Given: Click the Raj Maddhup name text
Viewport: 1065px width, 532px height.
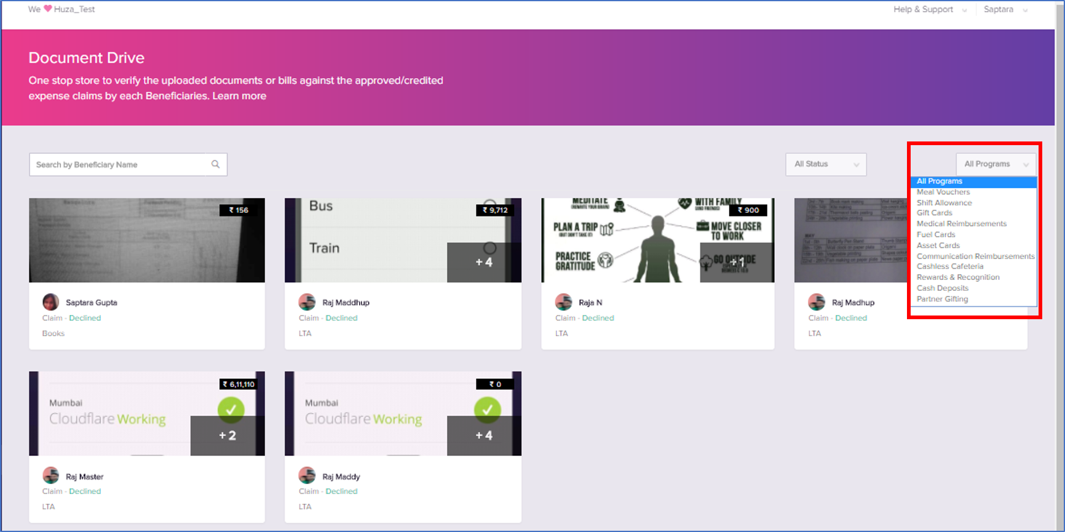Looking at the screenshot, I should pos(346,303).
